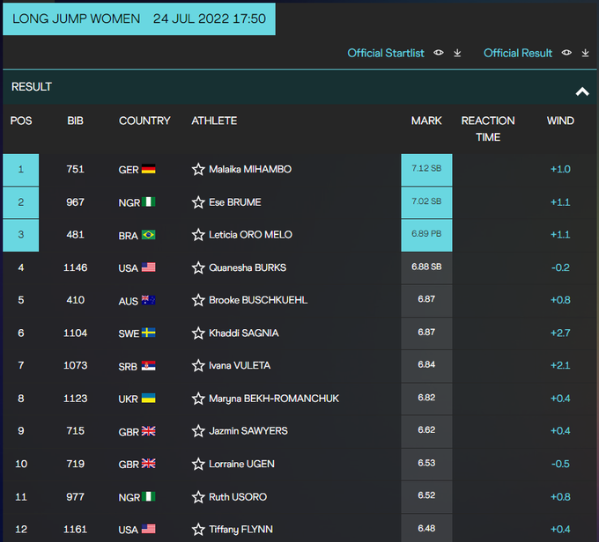
Task: Open the Official Result link
Action: tap(518, 54)
